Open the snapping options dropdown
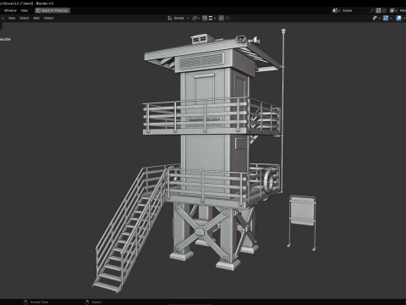The height and width of the screenshot is (305, 406). pos(212,18)
